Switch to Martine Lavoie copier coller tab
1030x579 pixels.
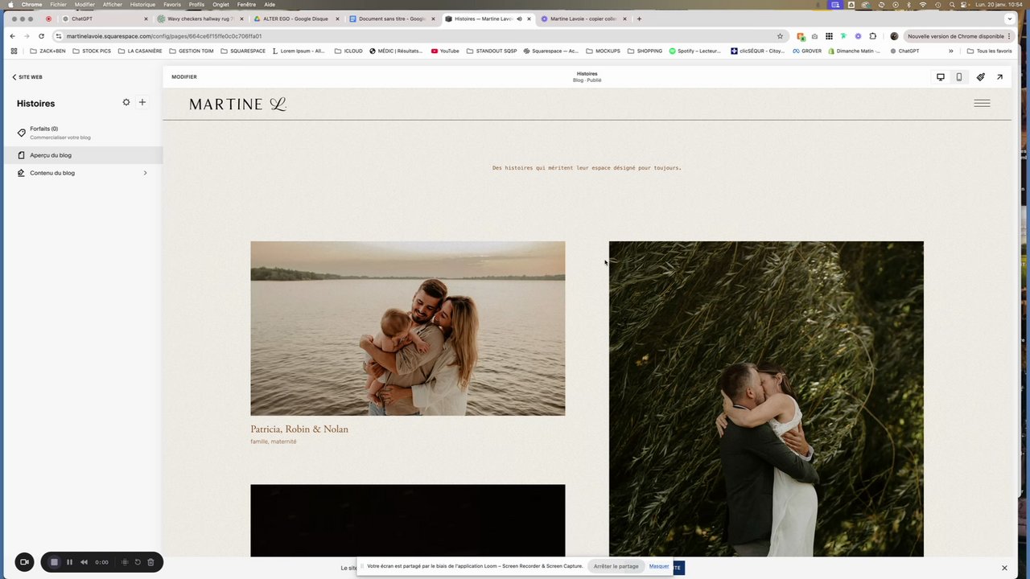pyautogui.click(x=583, y=18)
